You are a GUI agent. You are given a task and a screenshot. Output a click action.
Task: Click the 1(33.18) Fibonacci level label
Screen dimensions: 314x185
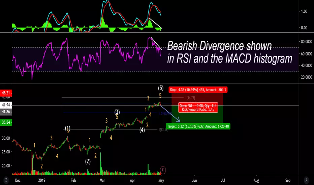(163, 129)
